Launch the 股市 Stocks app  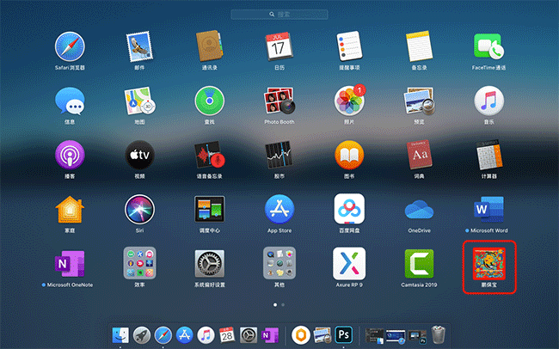pyautogui.click(x=279, y=155)
